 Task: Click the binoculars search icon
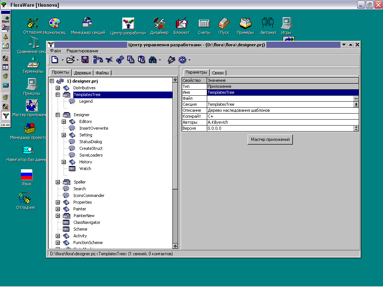152,59
